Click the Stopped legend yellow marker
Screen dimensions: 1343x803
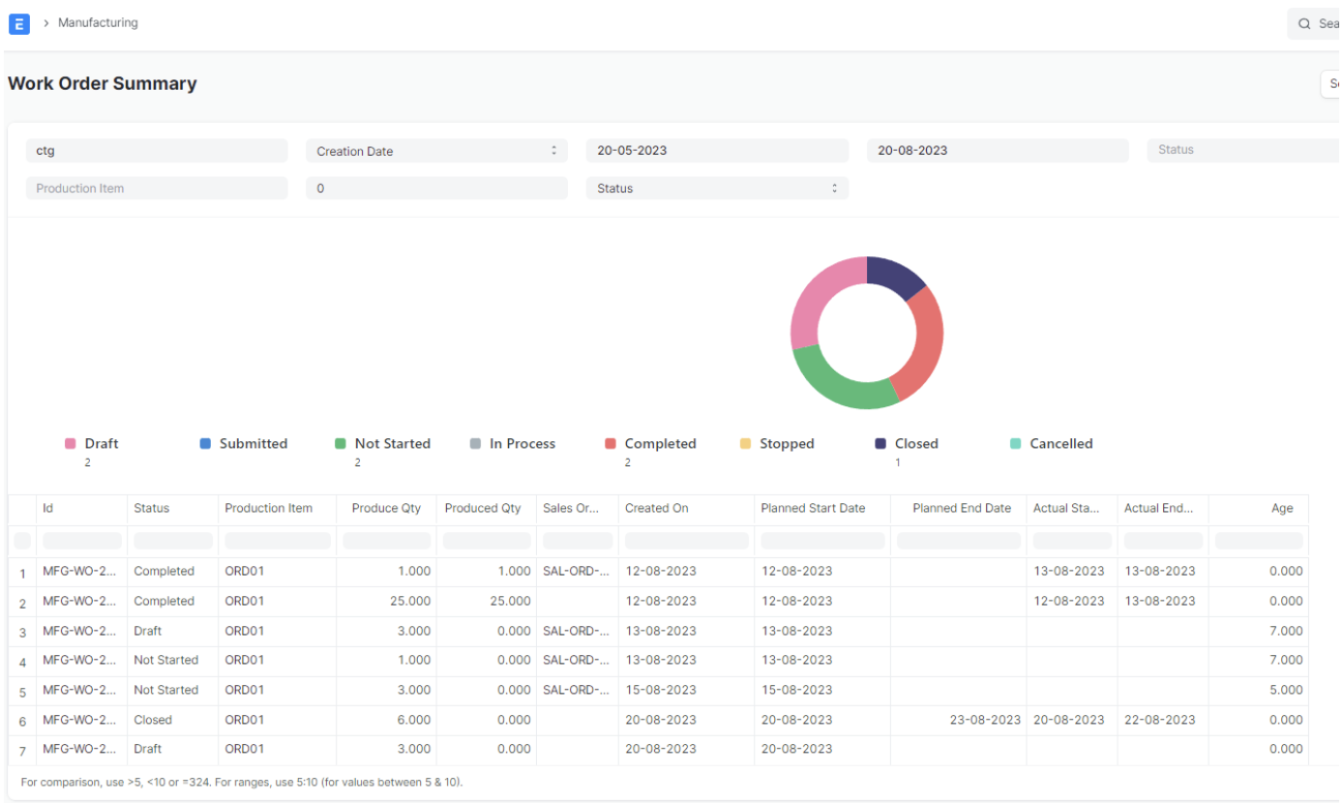(745, 444)
